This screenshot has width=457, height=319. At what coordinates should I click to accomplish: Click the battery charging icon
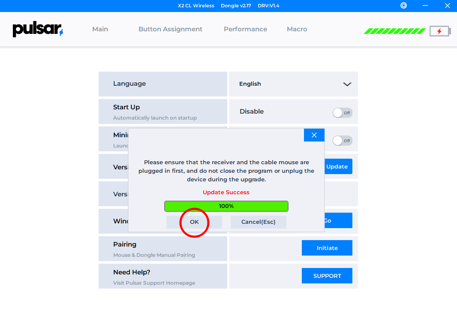(x=440, y=31)
